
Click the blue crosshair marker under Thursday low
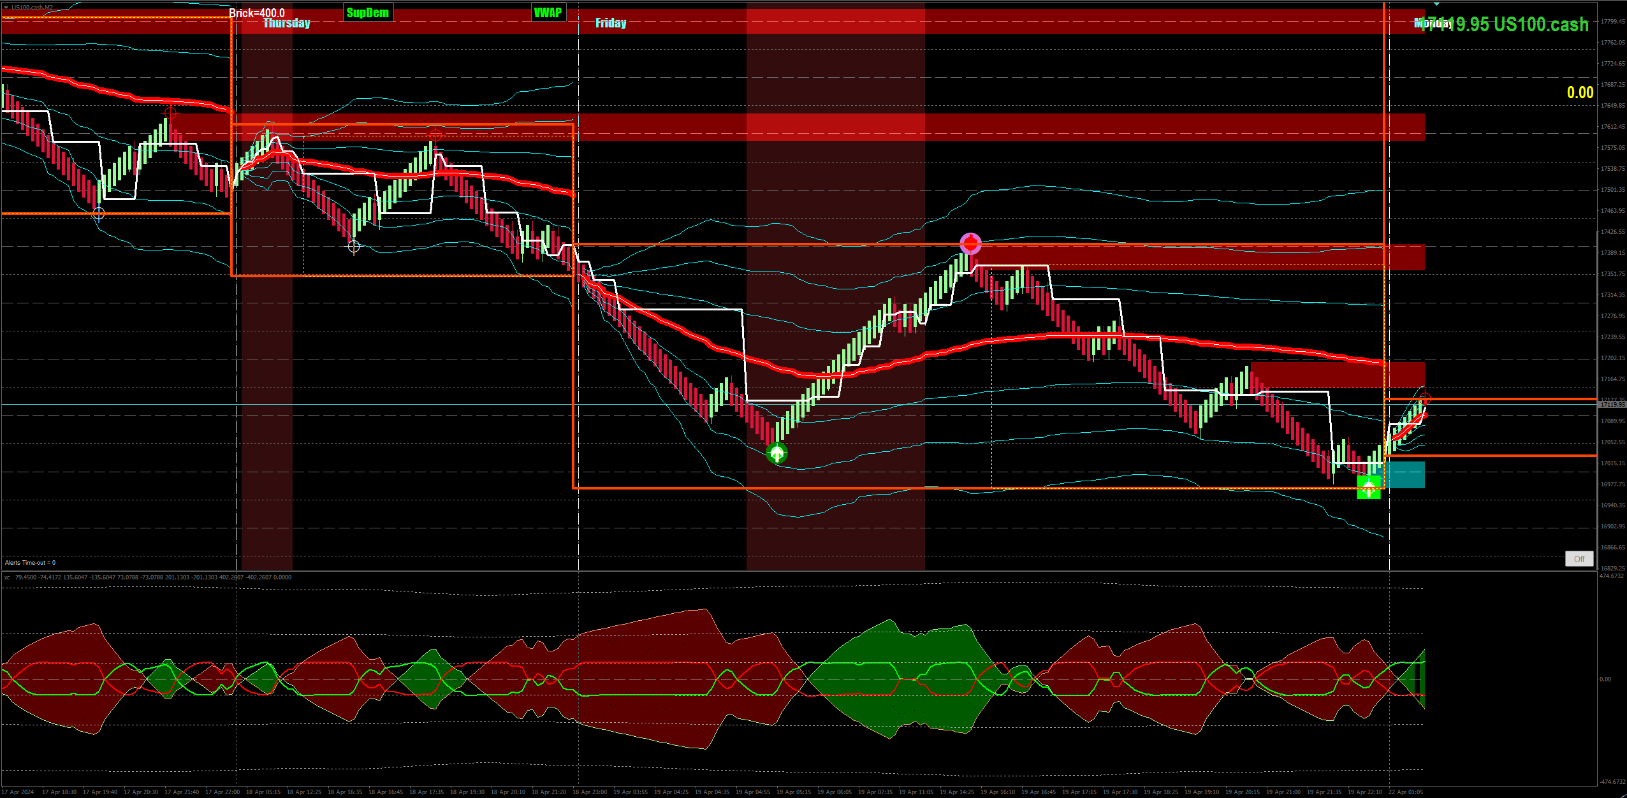[x=354, y=246]
